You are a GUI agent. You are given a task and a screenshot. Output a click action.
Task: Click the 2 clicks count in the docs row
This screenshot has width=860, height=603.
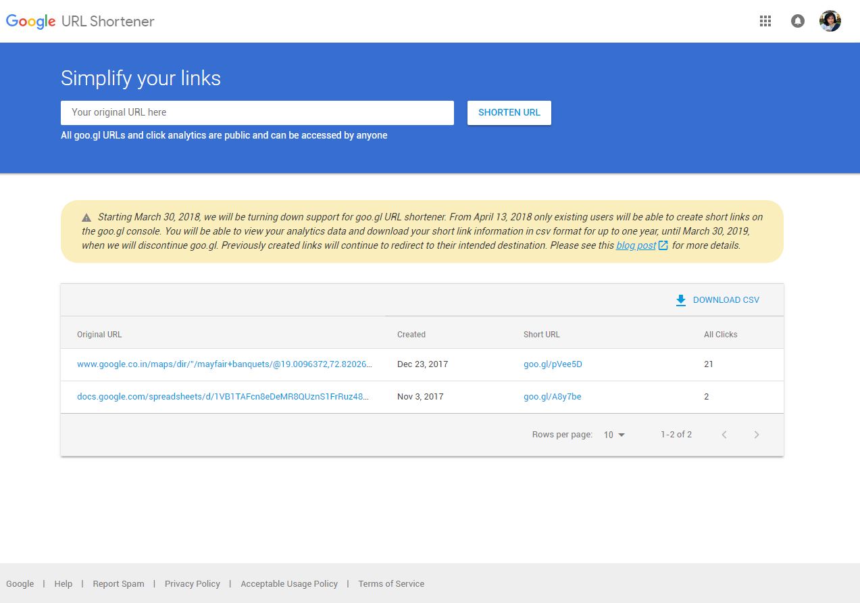coord(707,397)
